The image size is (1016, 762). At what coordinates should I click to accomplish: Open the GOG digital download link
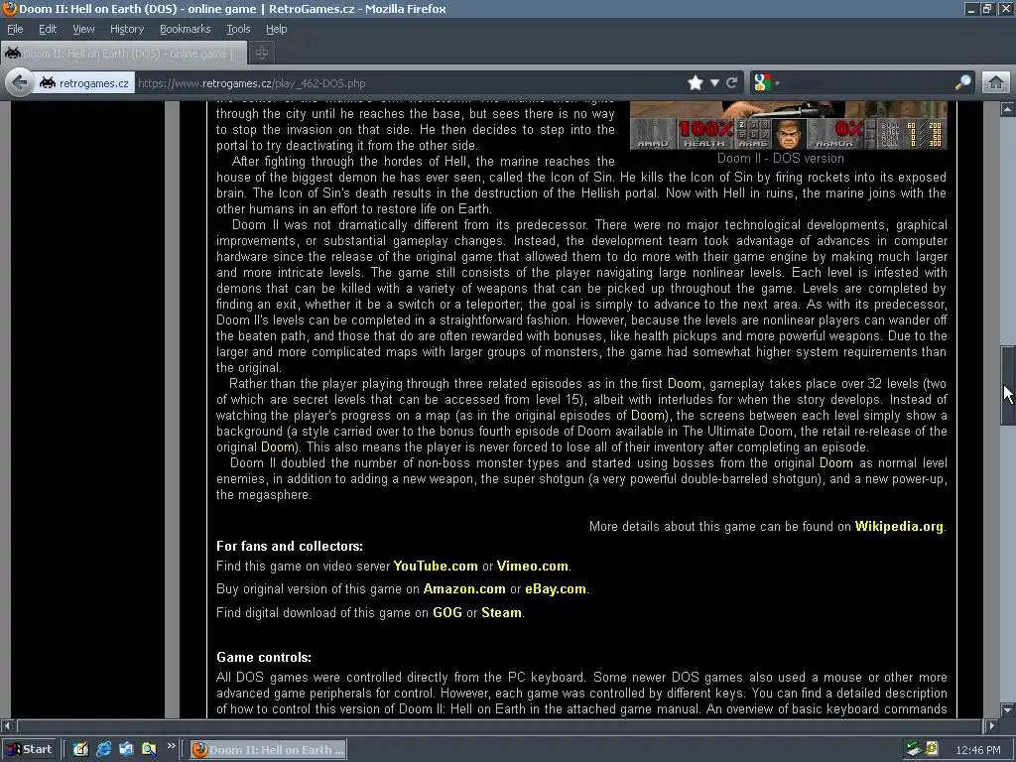(x=447, y=612)
